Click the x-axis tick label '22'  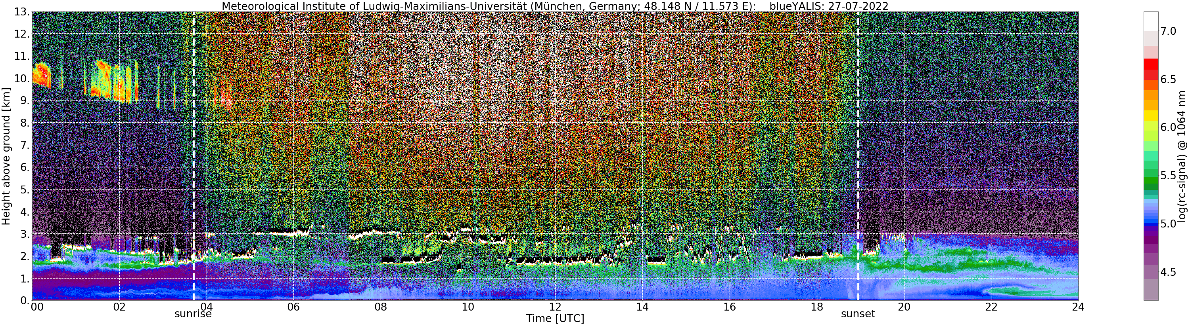(x=991, y=307)
